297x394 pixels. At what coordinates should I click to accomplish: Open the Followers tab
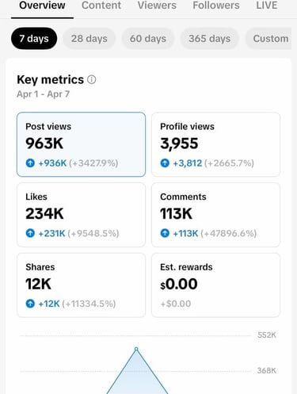tap(216, 6)
